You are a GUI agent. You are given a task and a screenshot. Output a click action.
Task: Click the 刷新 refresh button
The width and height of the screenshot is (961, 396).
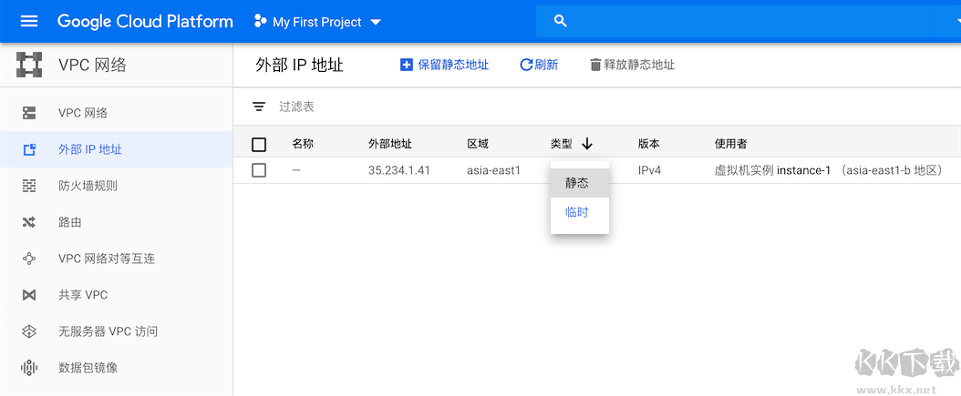539,65
